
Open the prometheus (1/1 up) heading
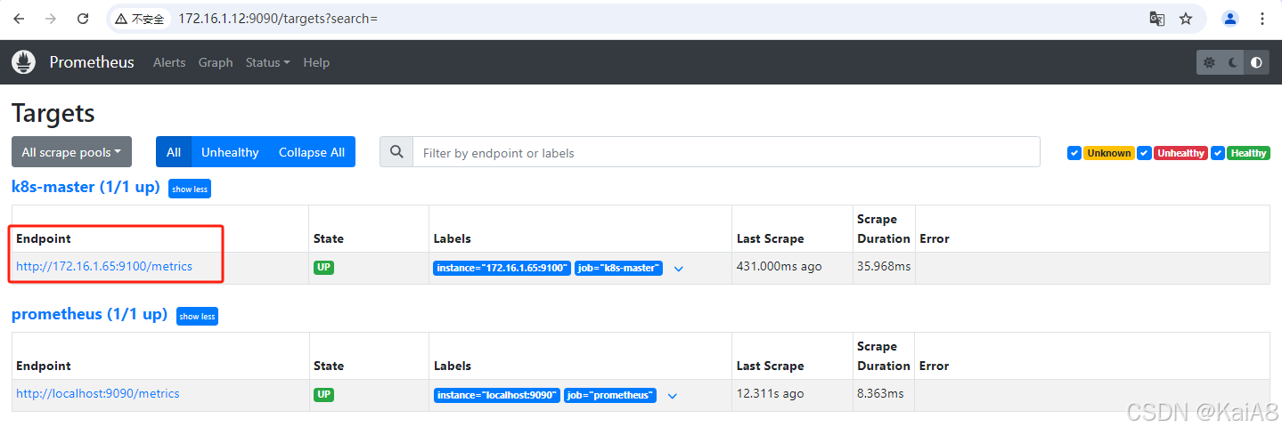(89, 314)
